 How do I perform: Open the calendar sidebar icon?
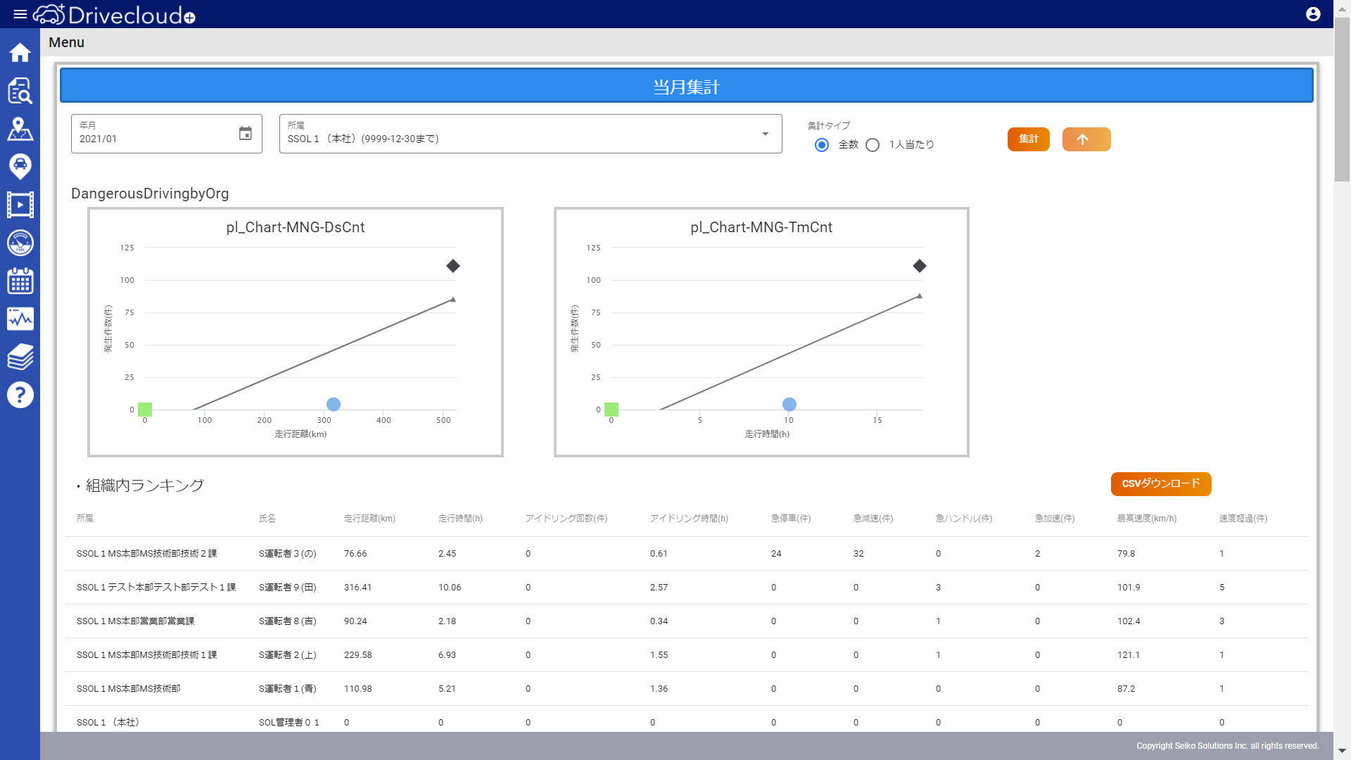point(20,281)
